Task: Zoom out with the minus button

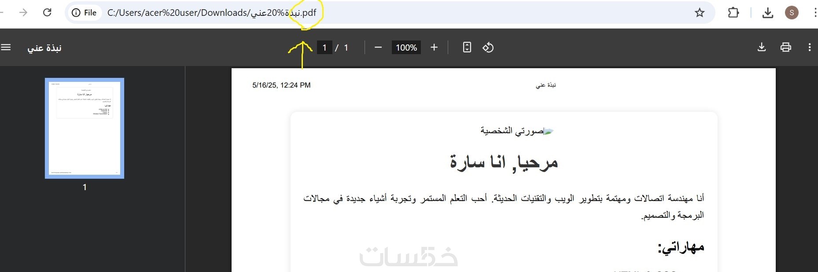Action: click(378, 47)
